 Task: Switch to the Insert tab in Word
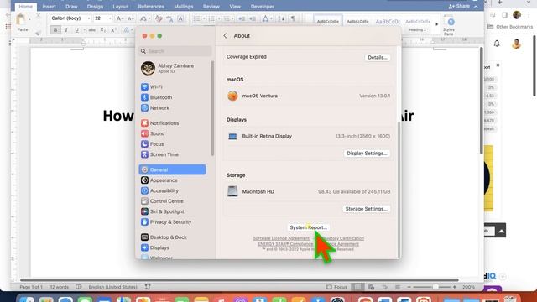[49, 7]
